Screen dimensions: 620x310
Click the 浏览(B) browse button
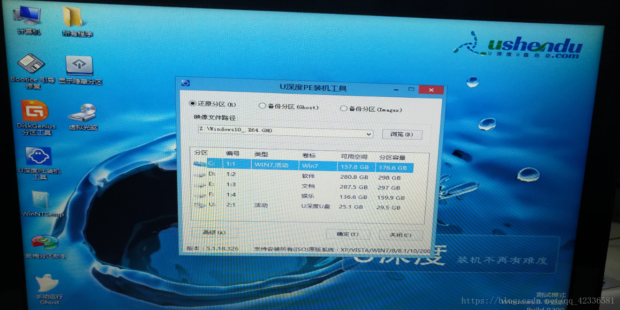402,135
